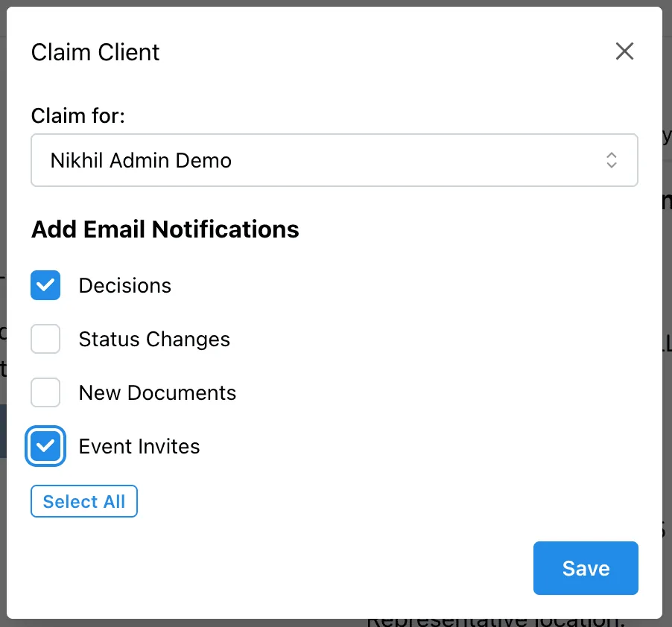Screen dimensions: 672x627
Task: Change the selected client from Nikhil Admin Demo
Action: click(334, 160)
